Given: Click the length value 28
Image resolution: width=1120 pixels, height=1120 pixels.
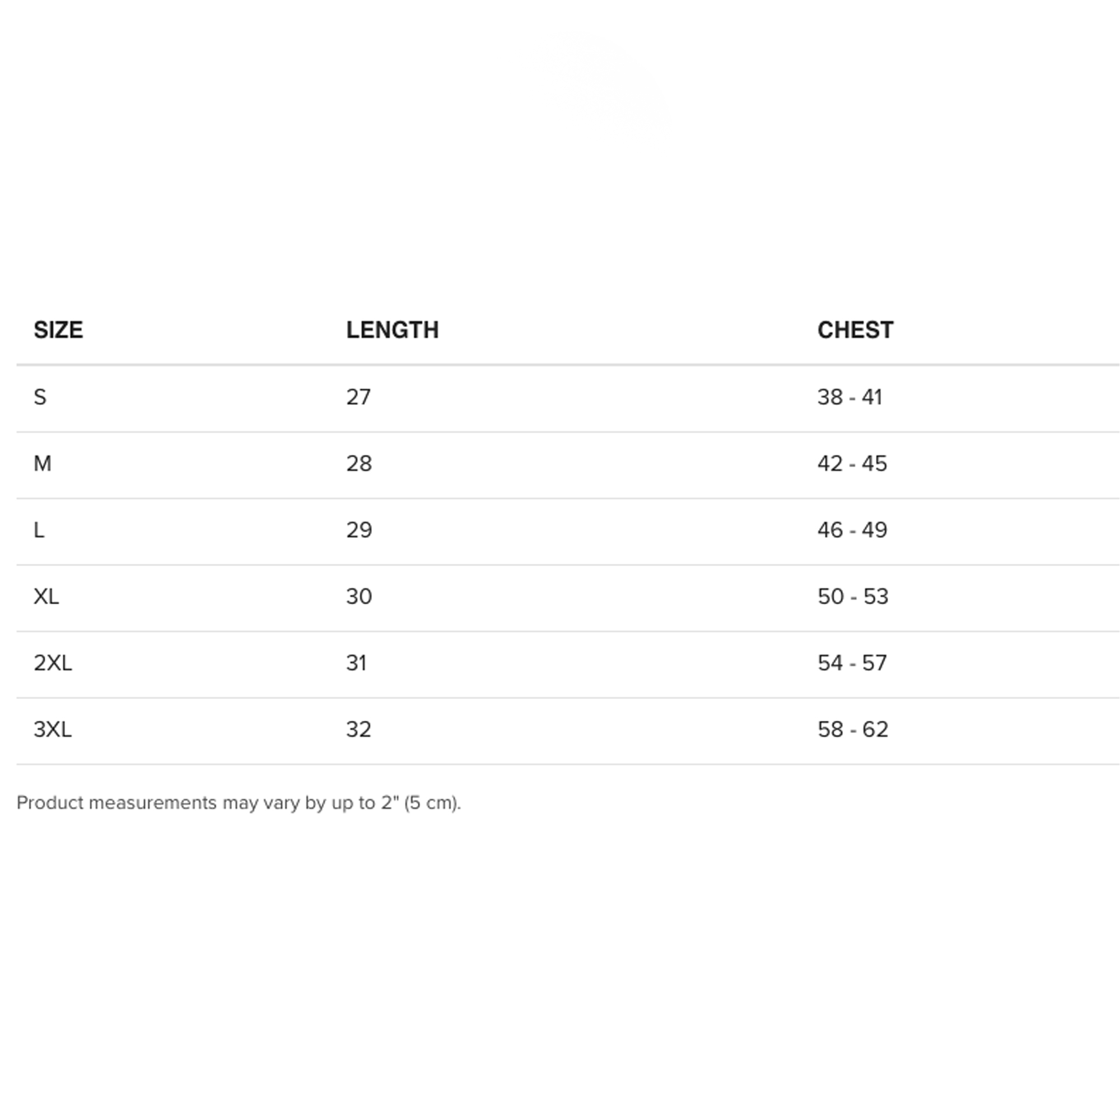Looking at the screenshot, I should (359, 464).
